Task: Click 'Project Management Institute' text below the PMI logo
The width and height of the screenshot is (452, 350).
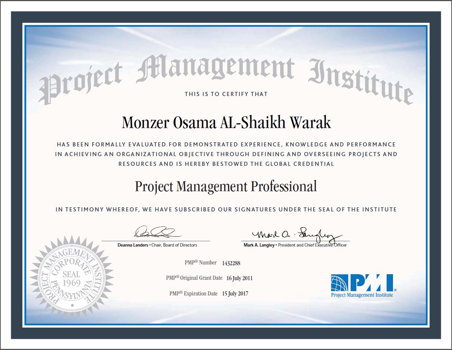Action: tap(362, 295)
